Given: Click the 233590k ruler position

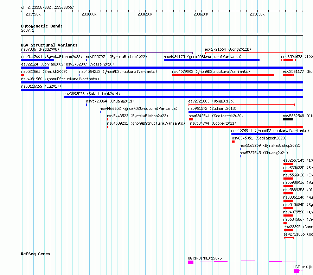Looking at the screenshot, I should [33, 14].
